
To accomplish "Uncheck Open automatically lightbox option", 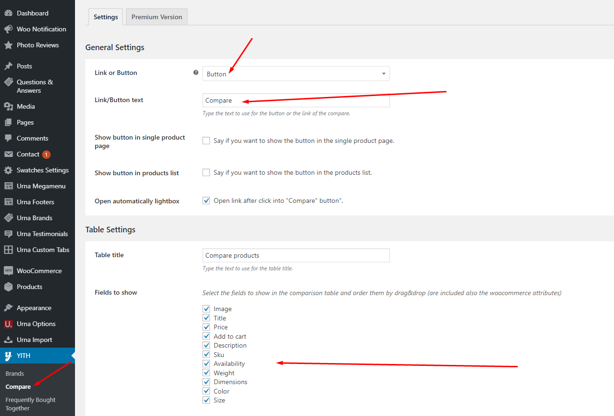I will click(206, 201).
